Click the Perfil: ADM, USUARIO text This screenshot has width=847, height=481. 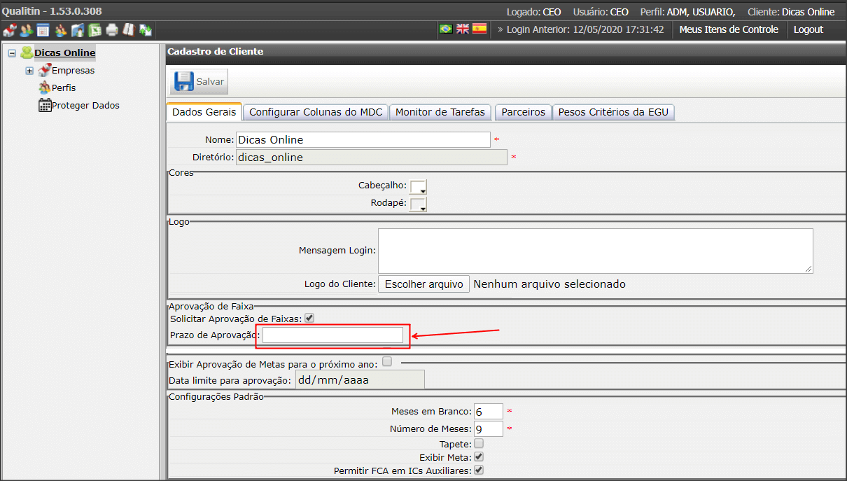pyautogui.click(x=687, y=12)
